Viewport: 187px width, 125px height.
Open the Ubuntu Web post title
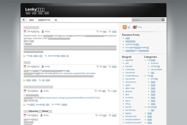[x=38, y=111]
